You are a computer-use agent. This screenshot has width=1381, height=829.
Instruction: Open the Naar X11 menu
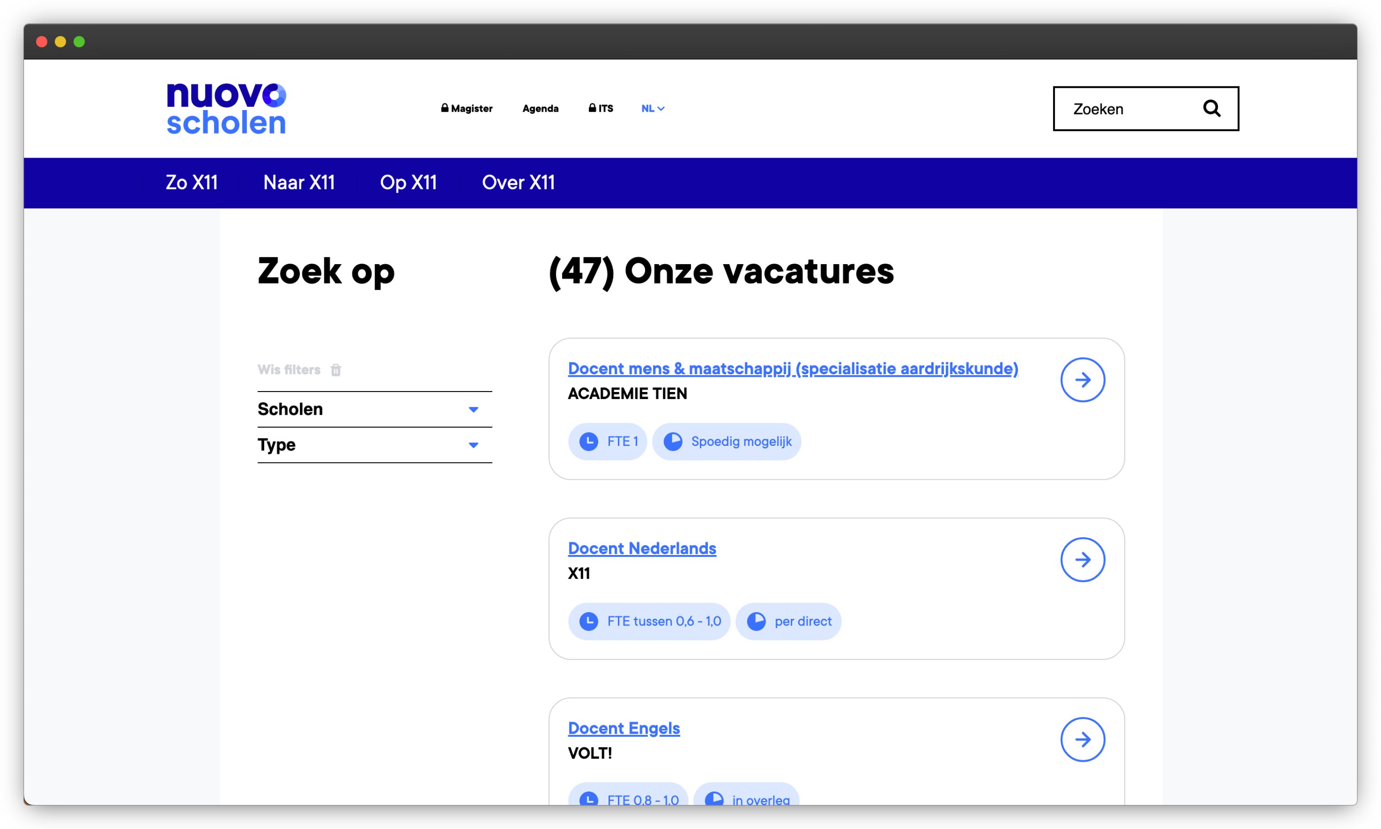(x=299, y=183)
